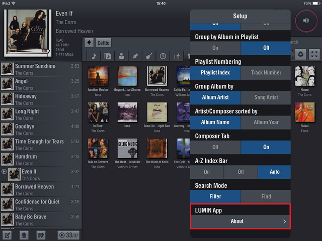Open the Another Realm album thumbnail

98,76
